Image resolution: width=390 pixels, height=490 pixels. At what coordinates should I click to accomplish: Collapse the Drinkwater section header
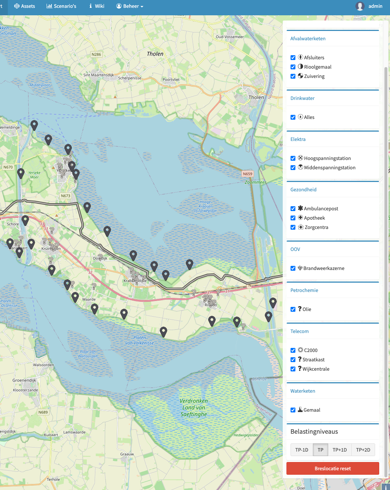[x=302, y=98]
